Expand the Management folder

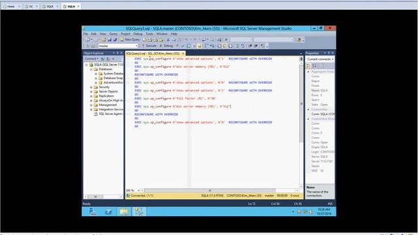coord(91,105)
